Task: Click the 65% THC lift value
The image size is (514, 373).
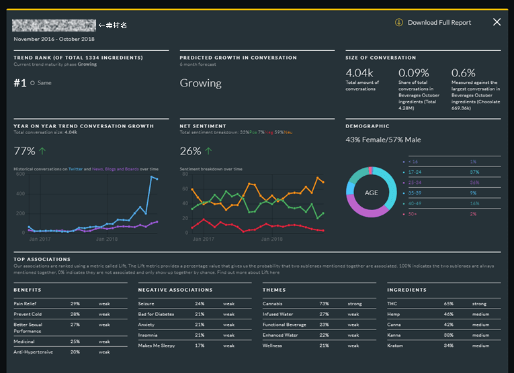Action: click(x=448, y=304)
